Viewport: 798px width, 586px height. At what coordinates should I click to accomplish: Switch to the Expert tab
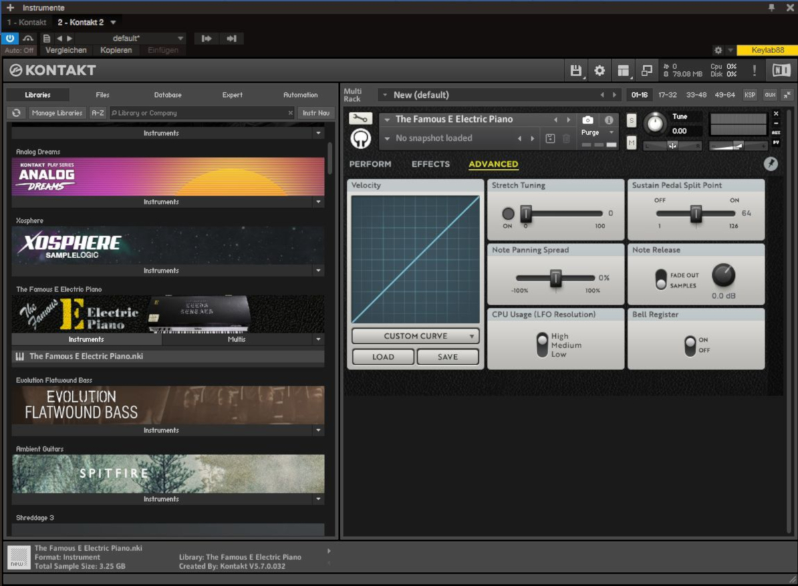point(232,95)
